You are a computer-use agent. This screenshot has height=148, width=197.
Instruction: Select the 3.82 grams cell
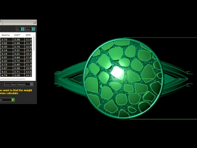click(x=7, y=43)
